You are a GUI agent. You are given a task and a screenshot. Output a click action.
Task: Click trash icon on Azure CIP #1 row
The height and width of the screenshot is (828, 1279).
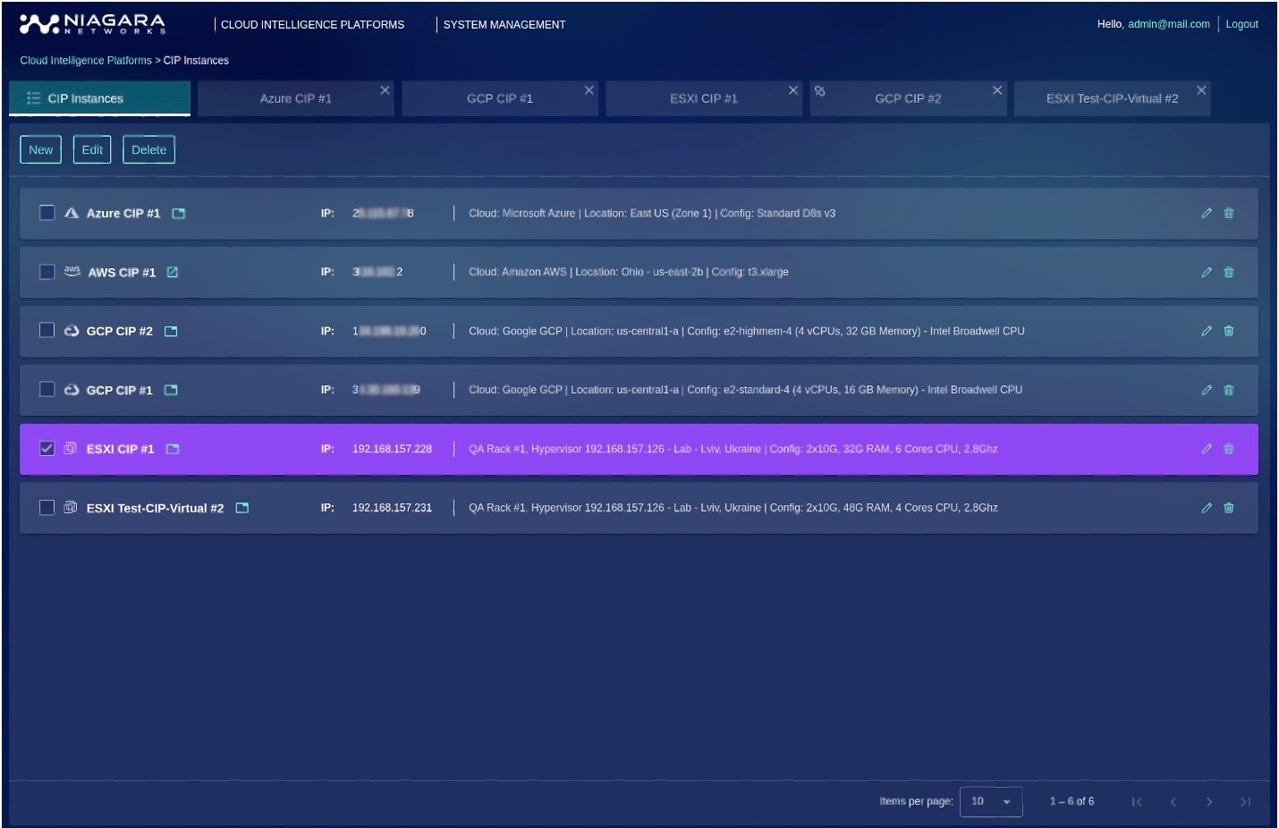click(1229, 214)
